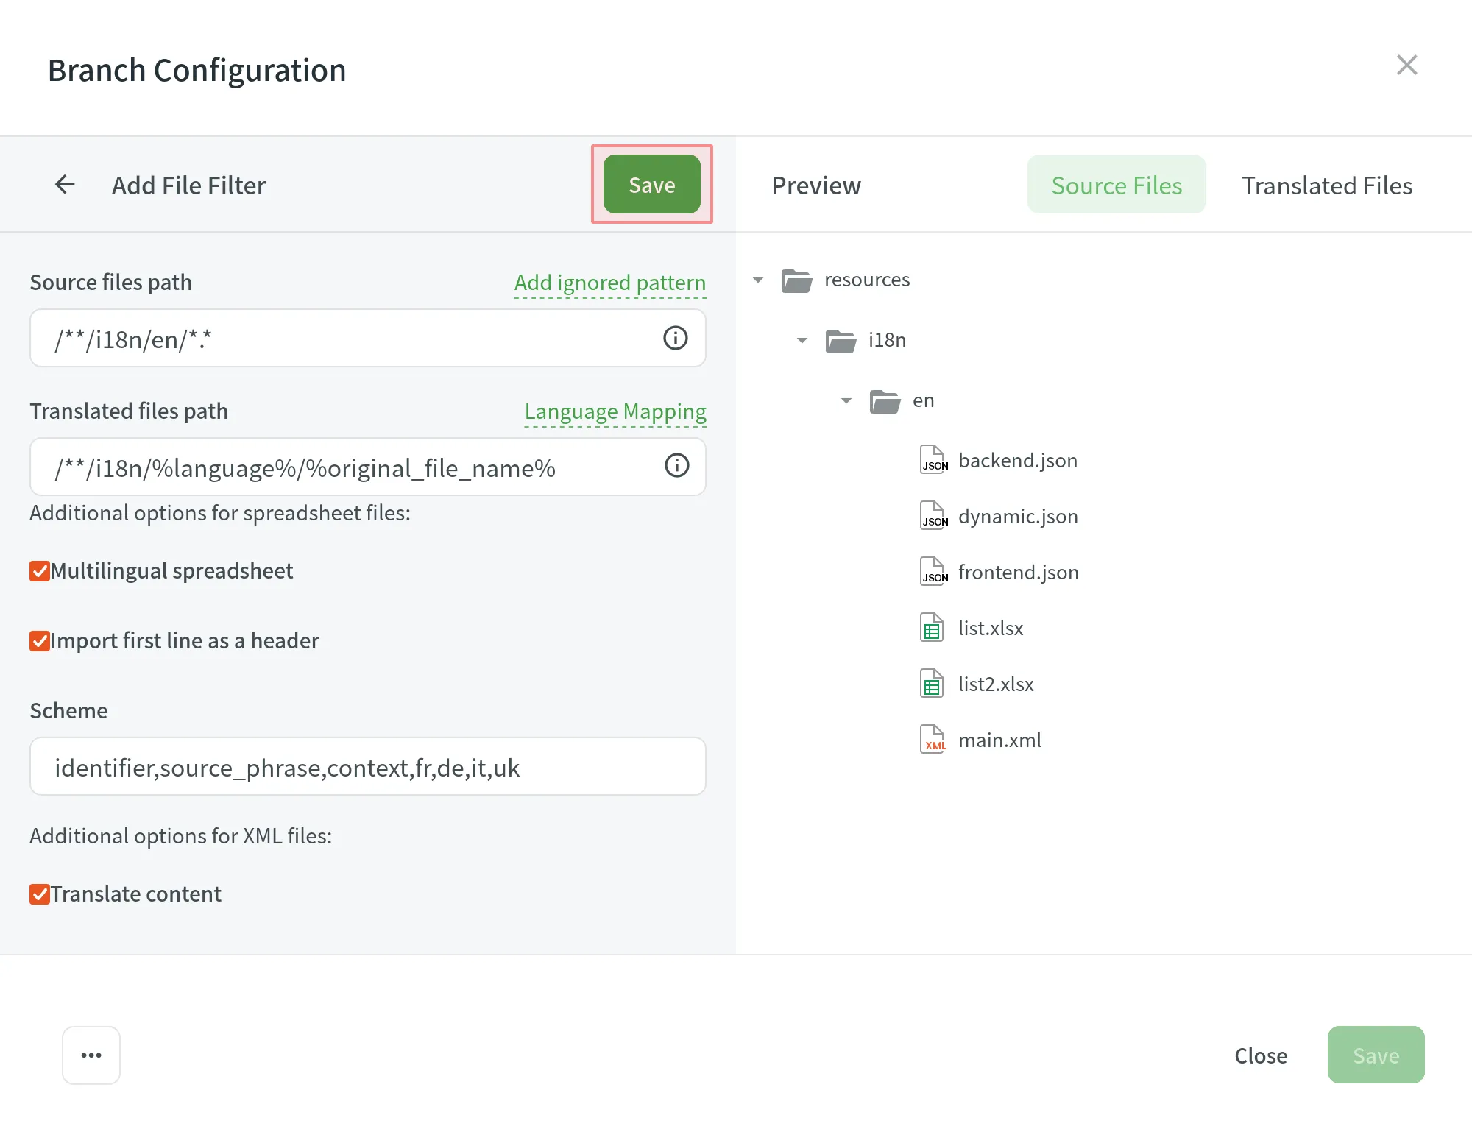Click the bottom Save button in dialog footer

(1376, 1055)
